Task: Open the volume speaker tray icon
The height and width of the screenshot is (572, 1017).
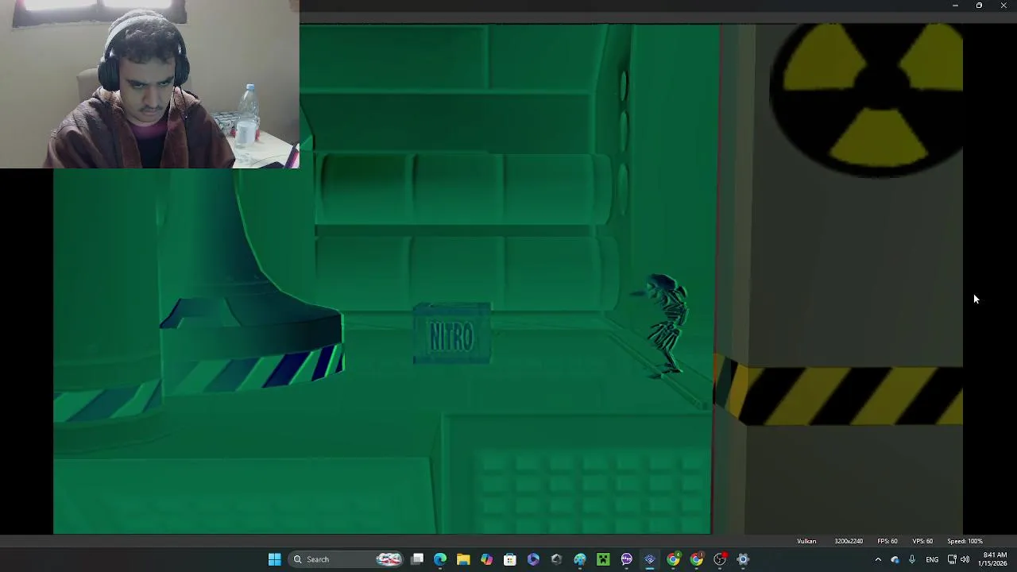Action: (965, 559)
